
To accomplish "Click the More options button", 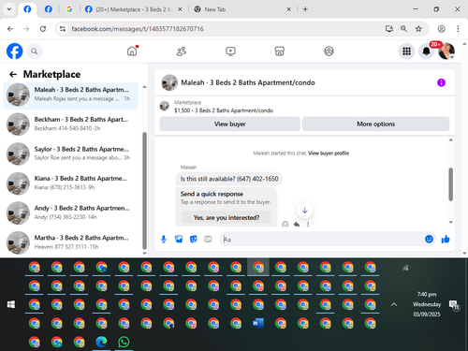I will [x=376, y=124].
